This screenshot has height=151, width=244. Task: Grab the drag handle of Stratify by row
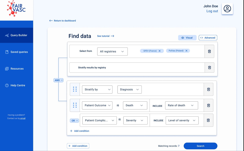click(x=75, y=89)
